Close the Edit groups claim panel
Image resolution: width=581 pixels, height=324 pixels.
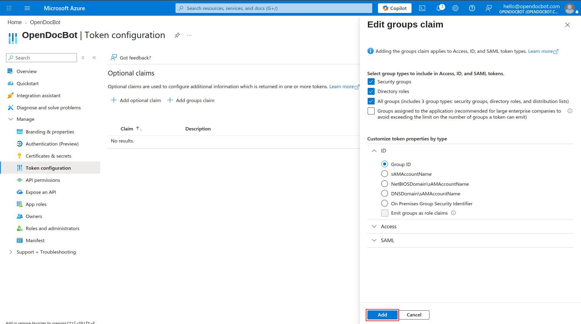tap(567, 25)
